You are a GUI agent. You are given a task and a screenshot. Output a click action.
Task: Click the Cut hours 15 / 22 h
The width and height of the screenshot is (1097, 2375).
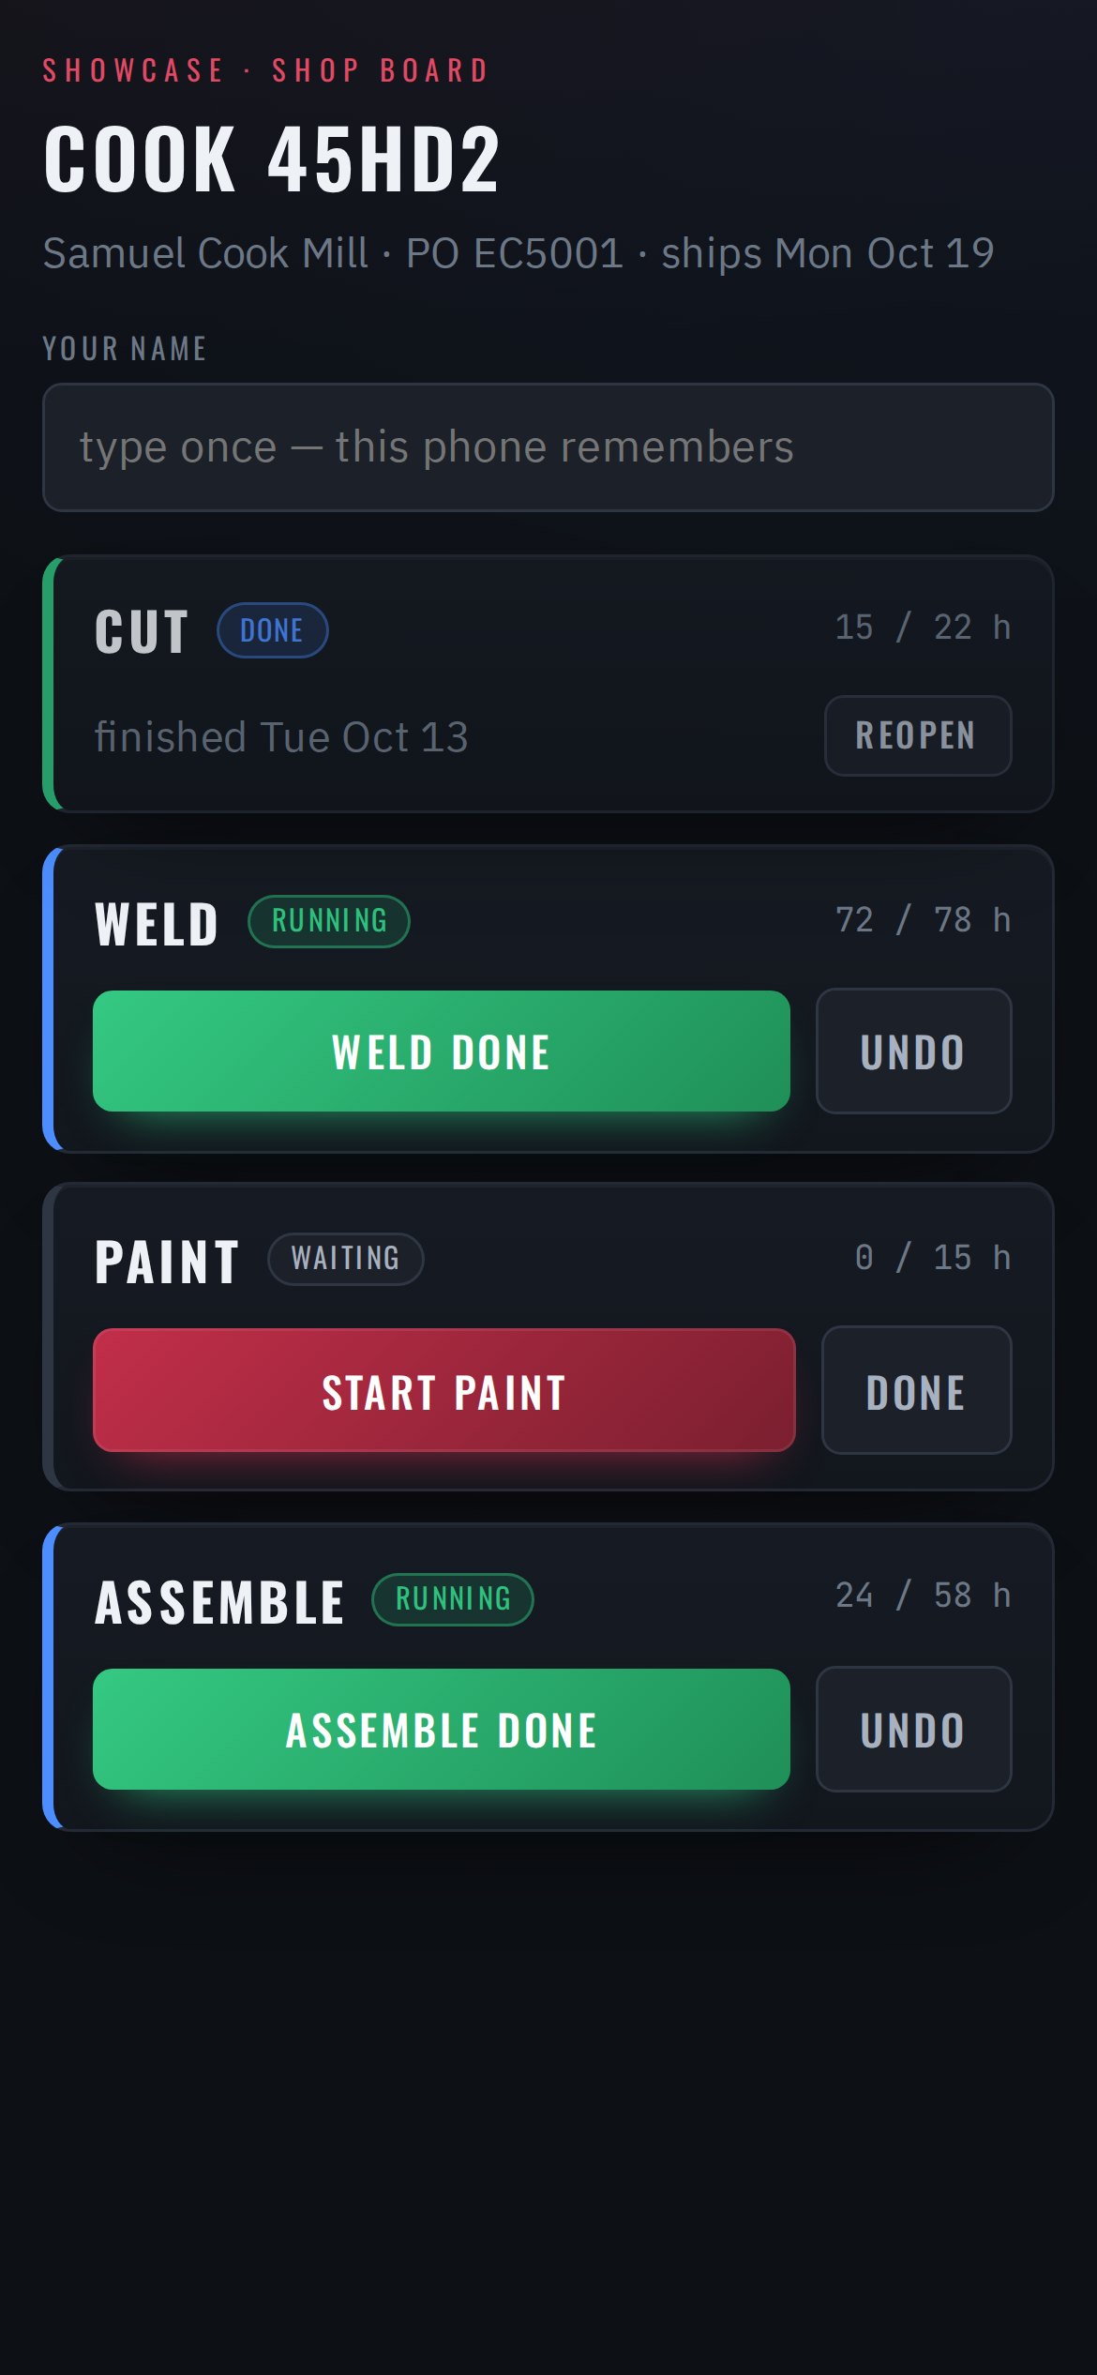tap(923, 628)
